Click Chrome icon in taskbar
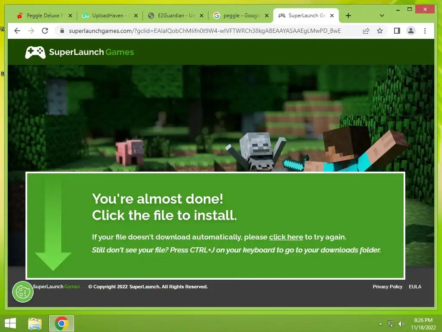This screenshot has width=442, height=332. (62, 323)
